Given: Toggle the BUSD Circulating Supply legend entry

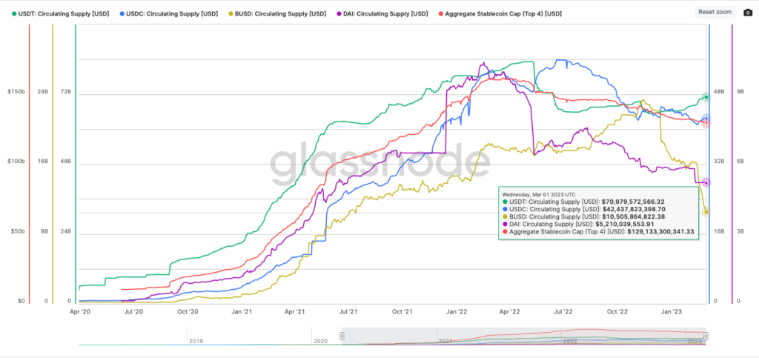Looking at the screenshot, I should click(276, 13).
